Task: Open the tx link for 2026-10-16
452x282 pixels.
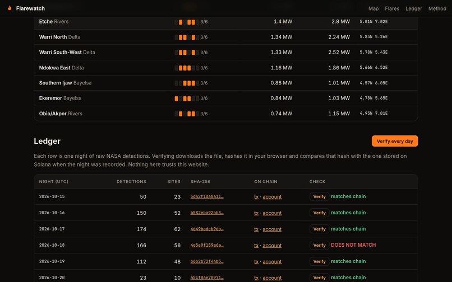Action: (256, 213)
